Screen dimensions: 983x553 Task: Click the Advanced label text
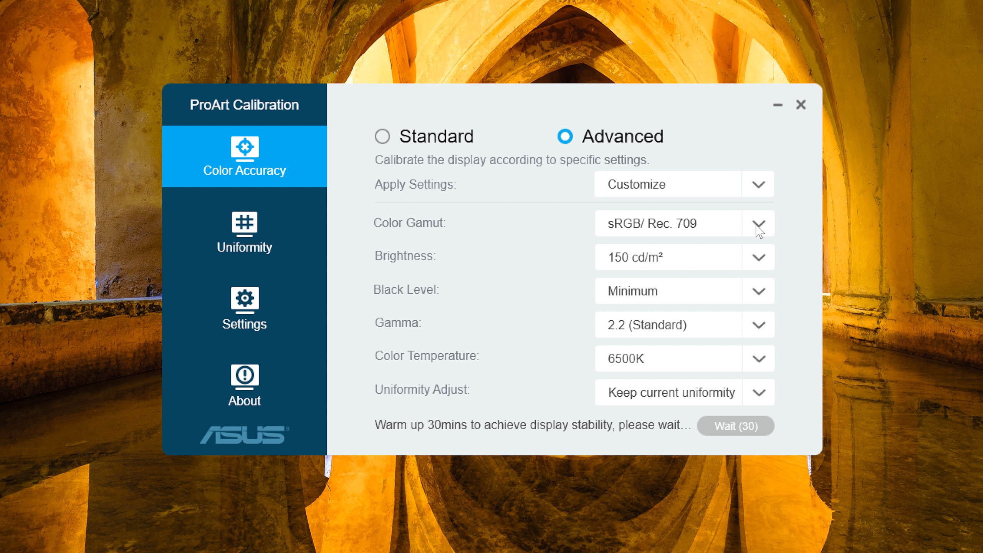(x=623, y=136)
